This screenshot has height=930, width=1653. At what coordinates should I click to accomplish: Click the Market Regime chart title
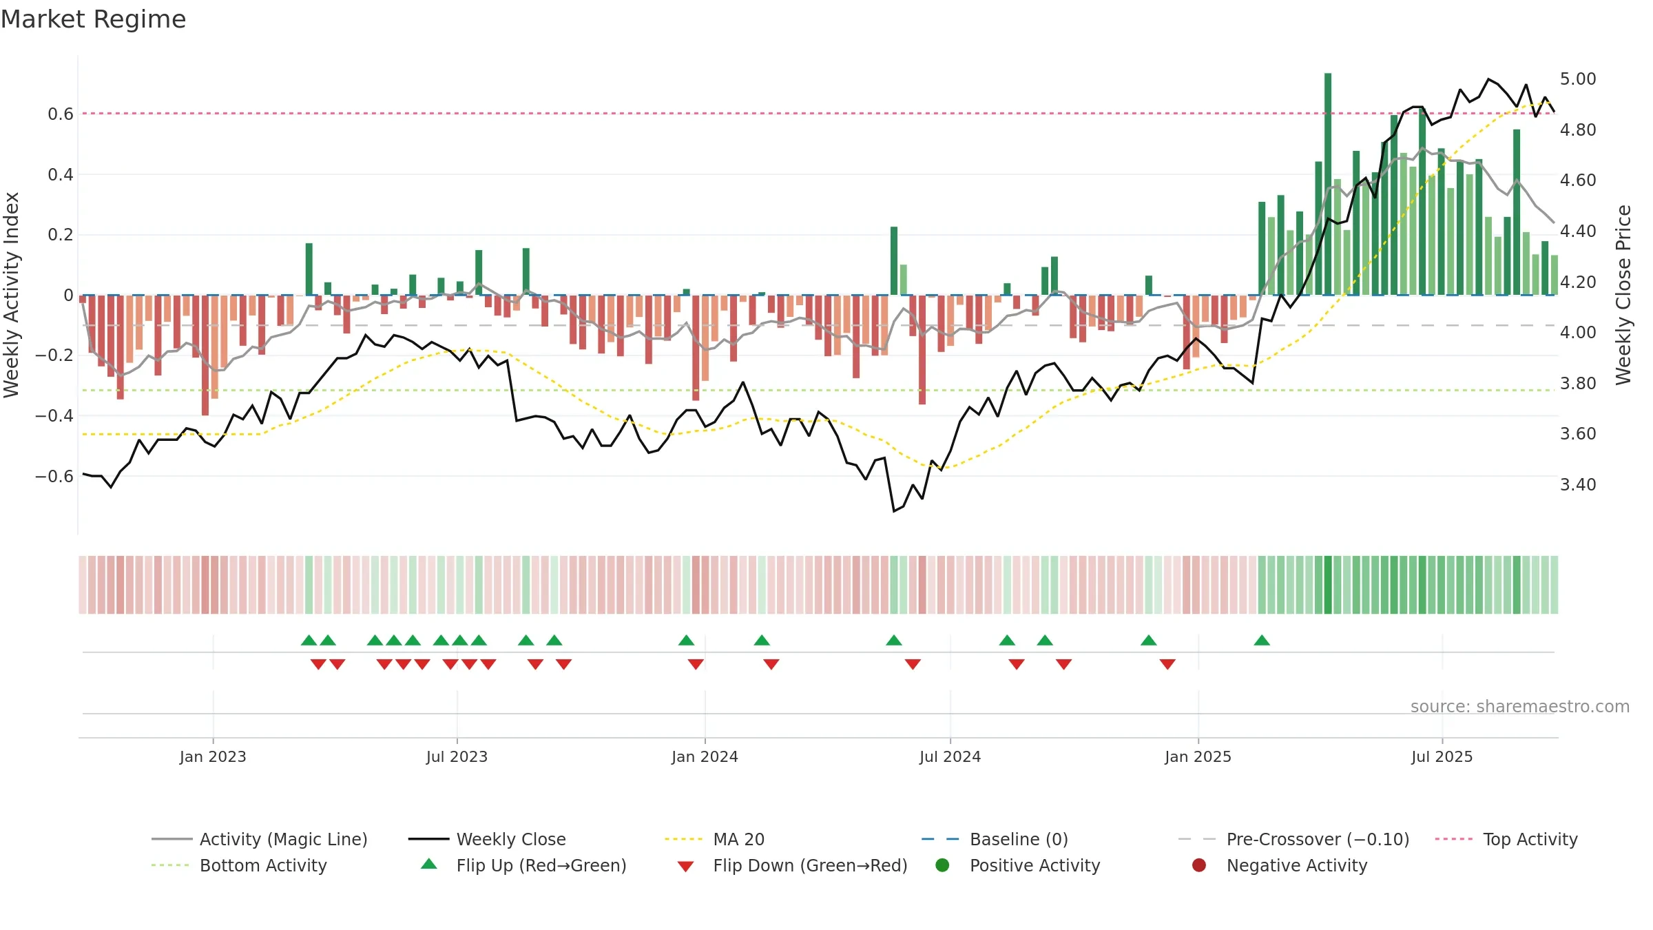tap(93, 19)
